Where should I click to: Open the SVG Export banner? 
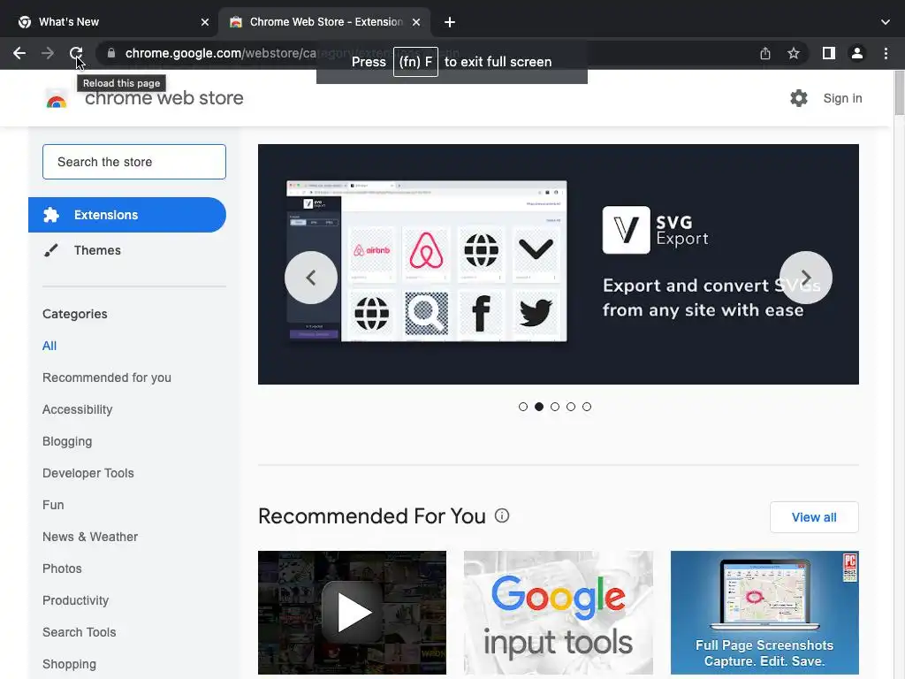pos(559,263)
